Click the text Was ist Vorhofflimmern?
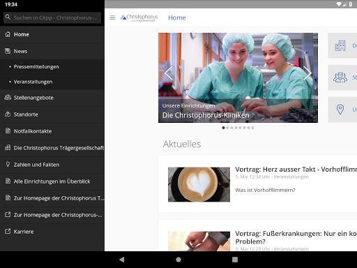Screen dimensions: 357x268 pos(265,190)
